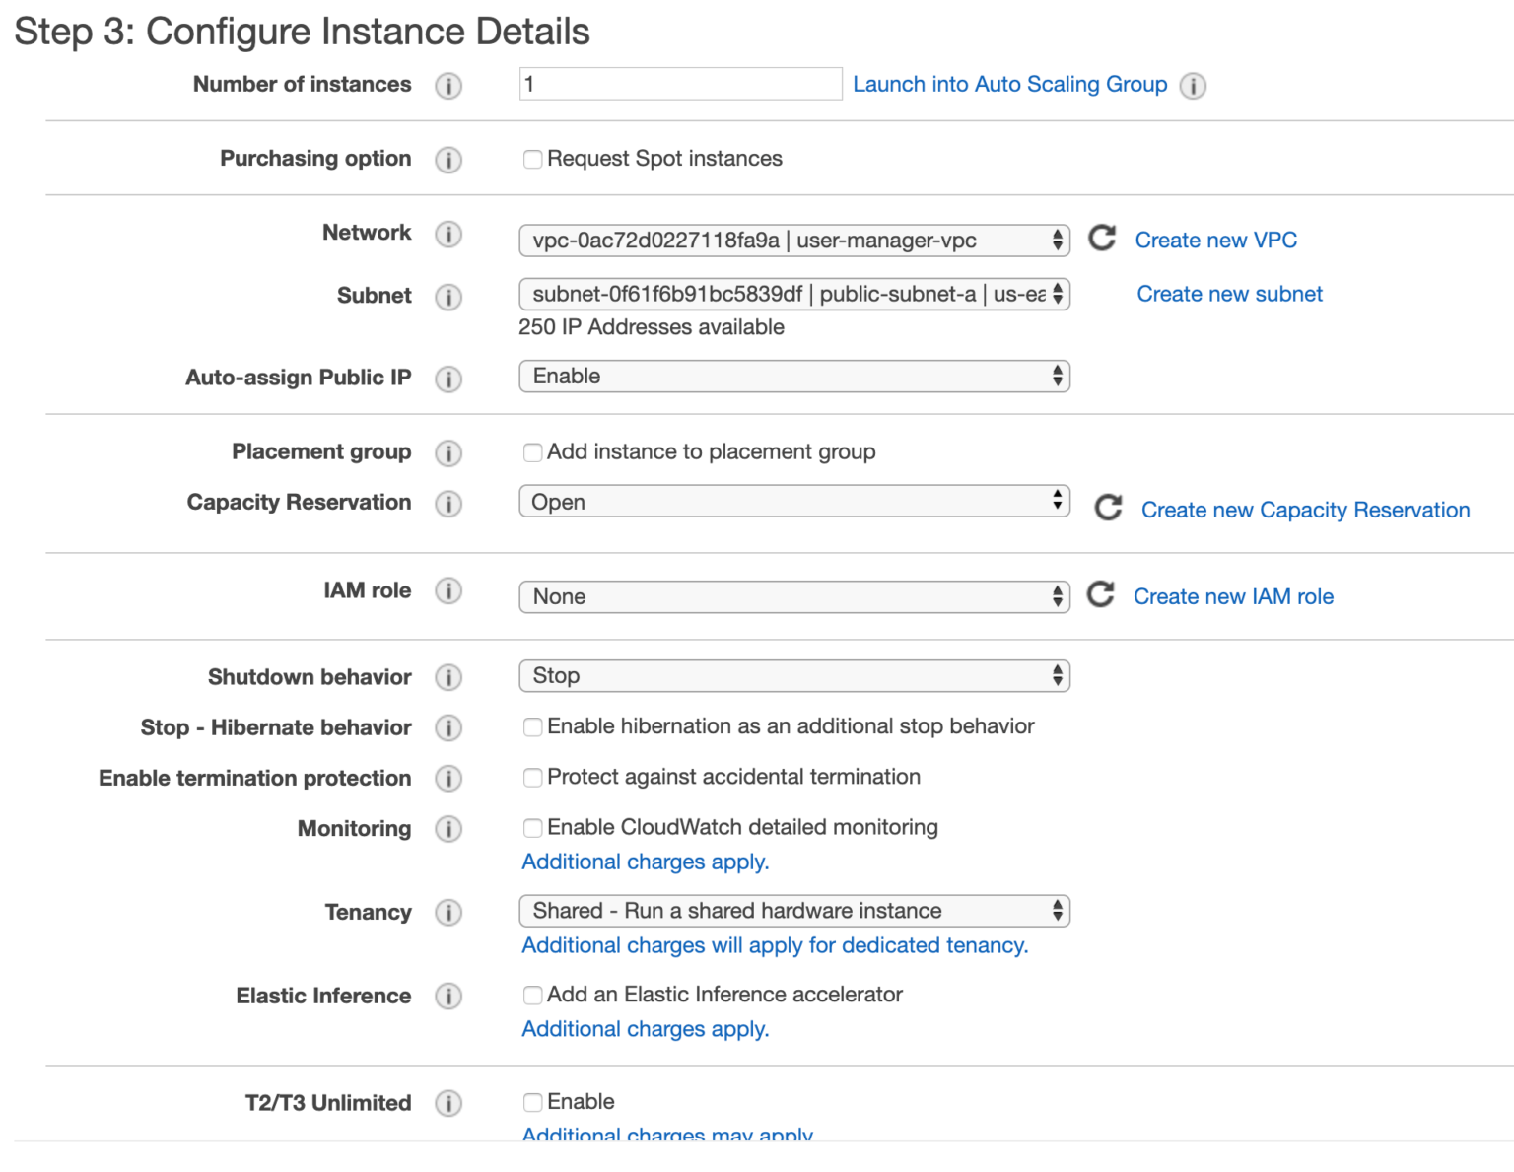This screenshot has height=1172, width=1514.
Task: Click the info icon next to Number of instances
Action: (x=448, y=86)
